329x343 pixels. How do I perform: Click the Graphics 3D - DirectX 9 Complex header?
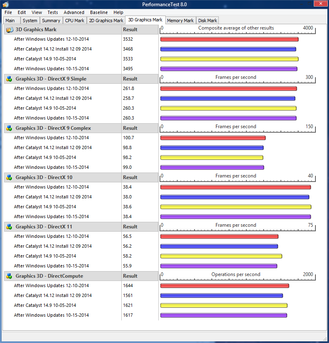(63, 128)
